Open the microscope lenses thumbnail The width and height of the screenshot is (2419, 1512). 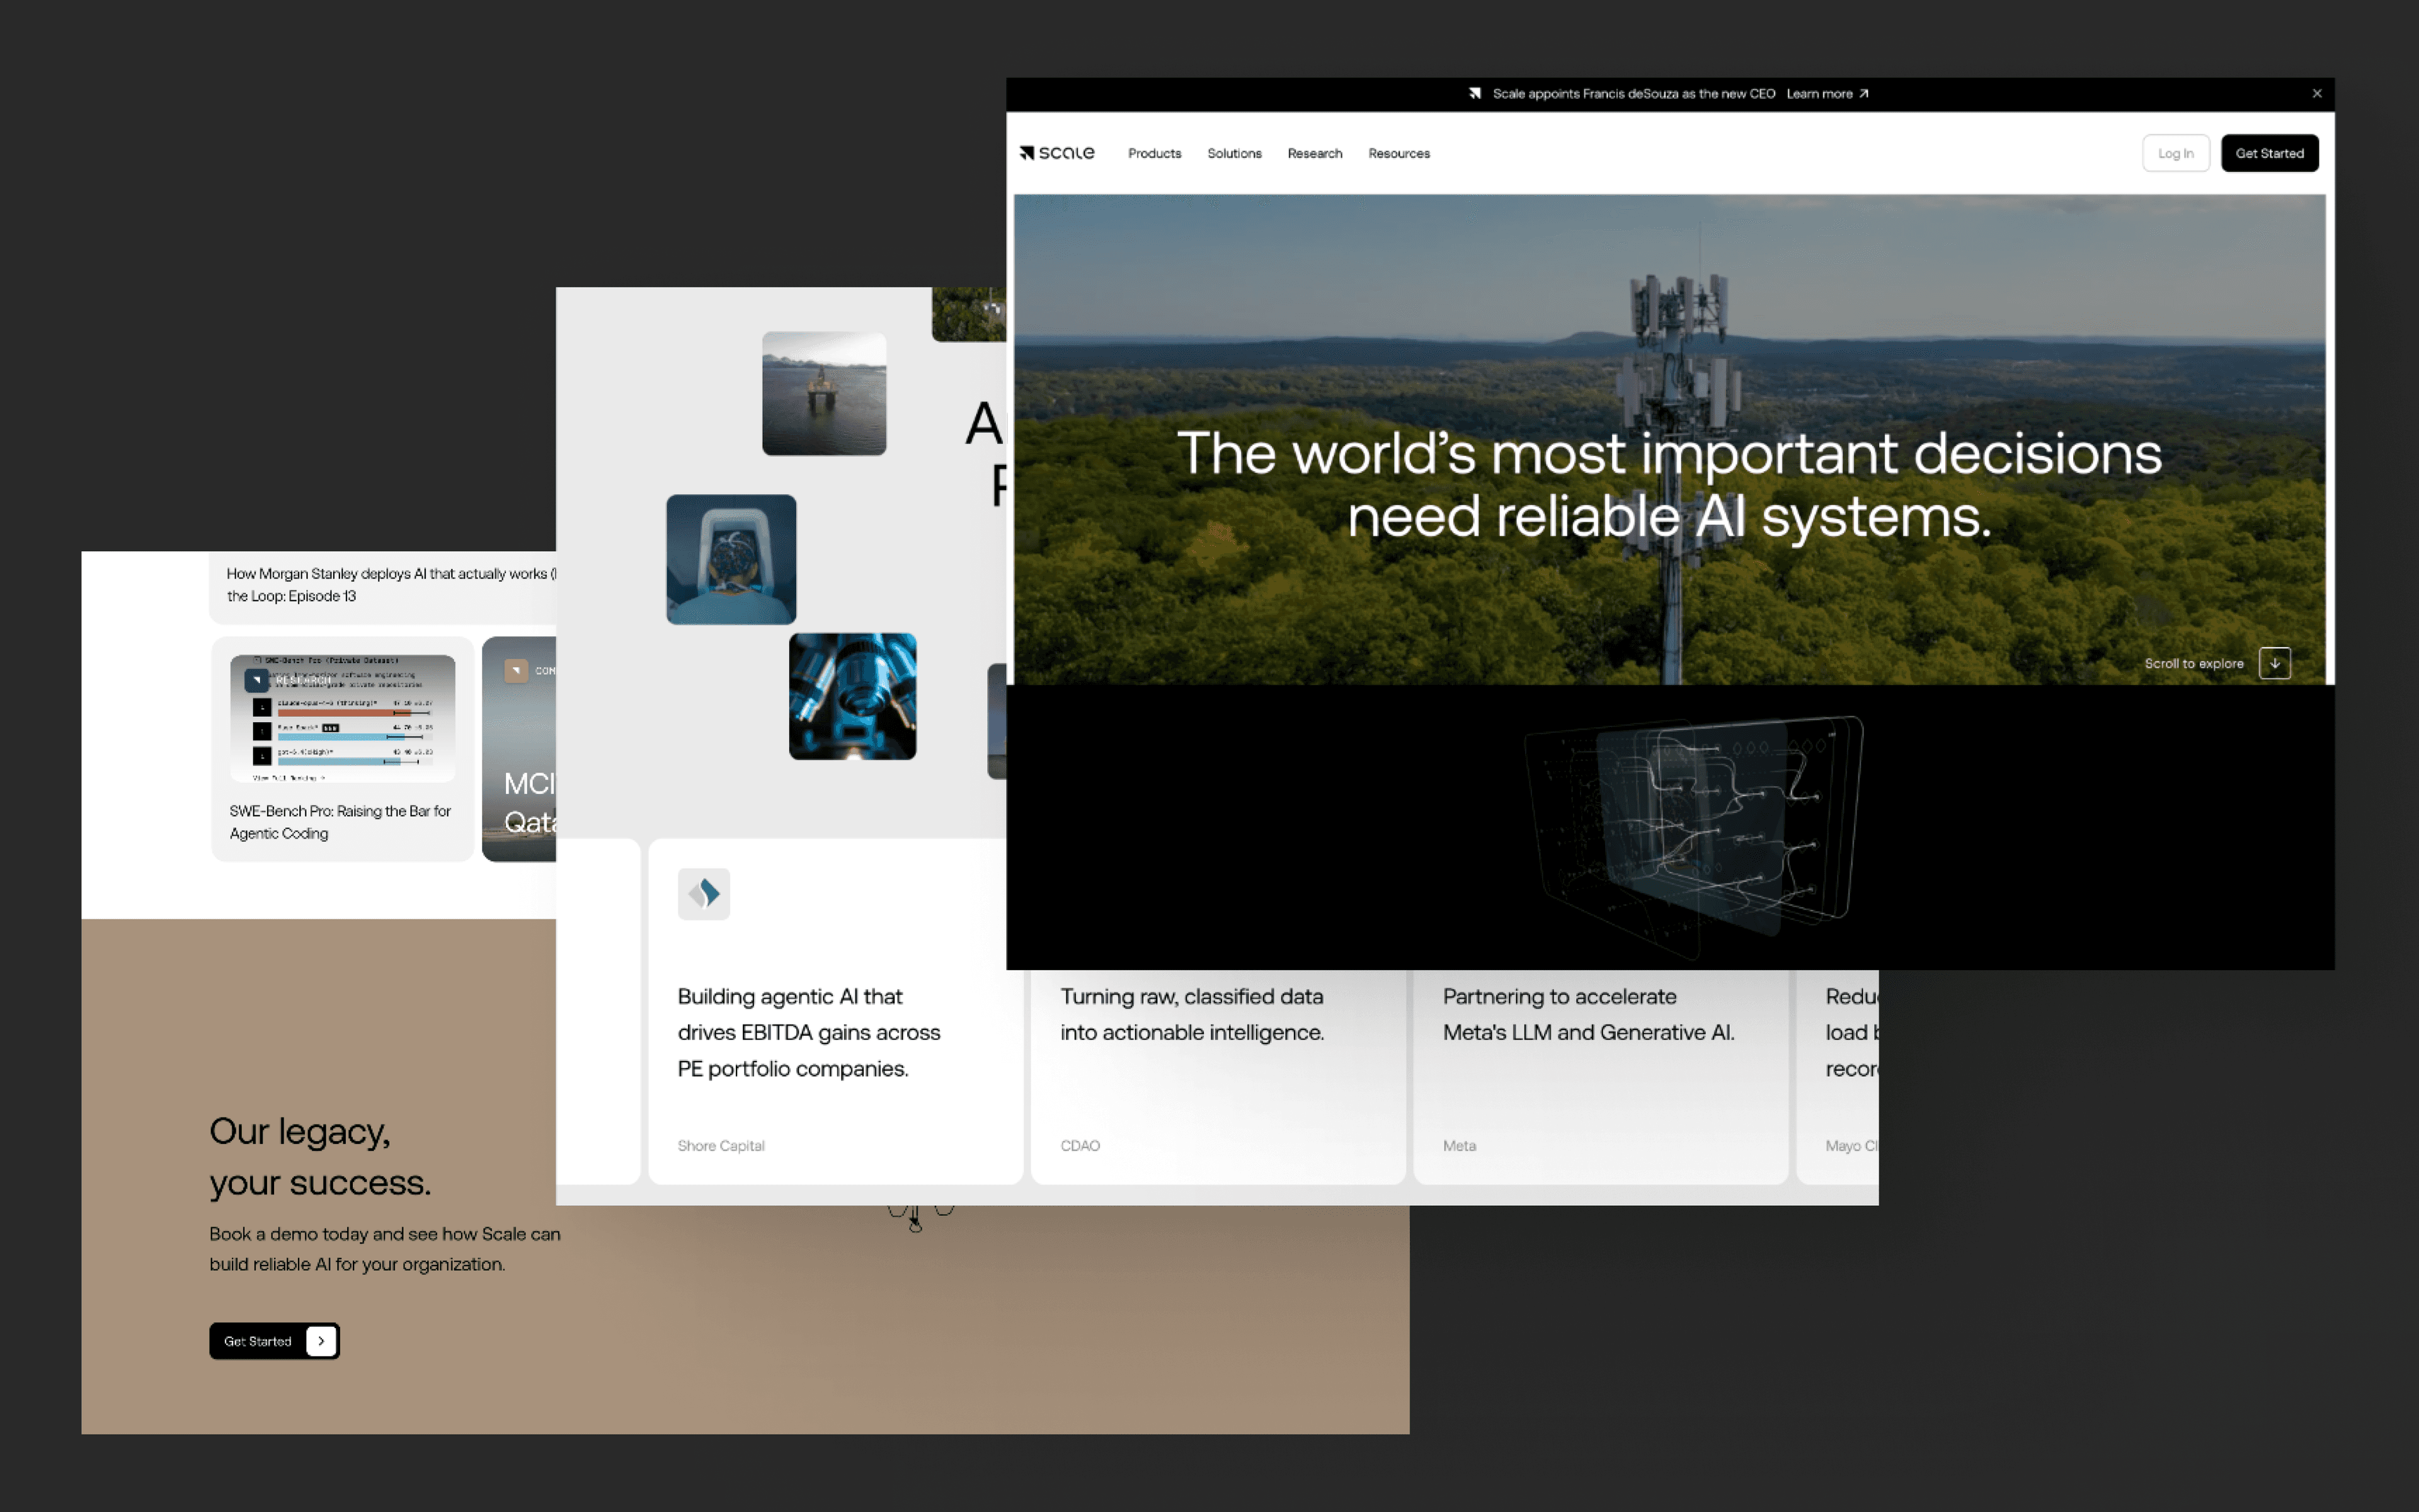pyautogui.click(x=853, y=696)
